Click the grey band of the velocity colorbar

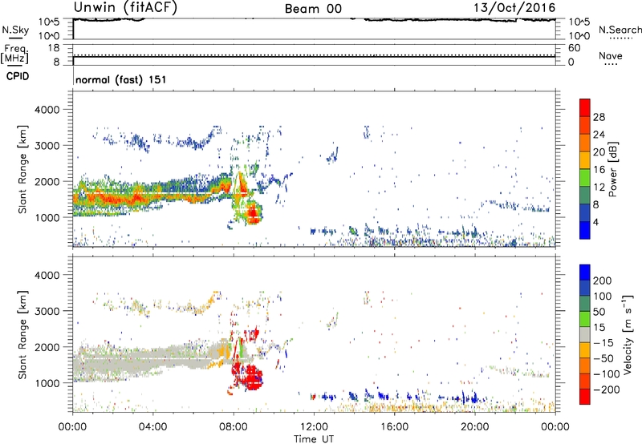[x=585, y=334]
